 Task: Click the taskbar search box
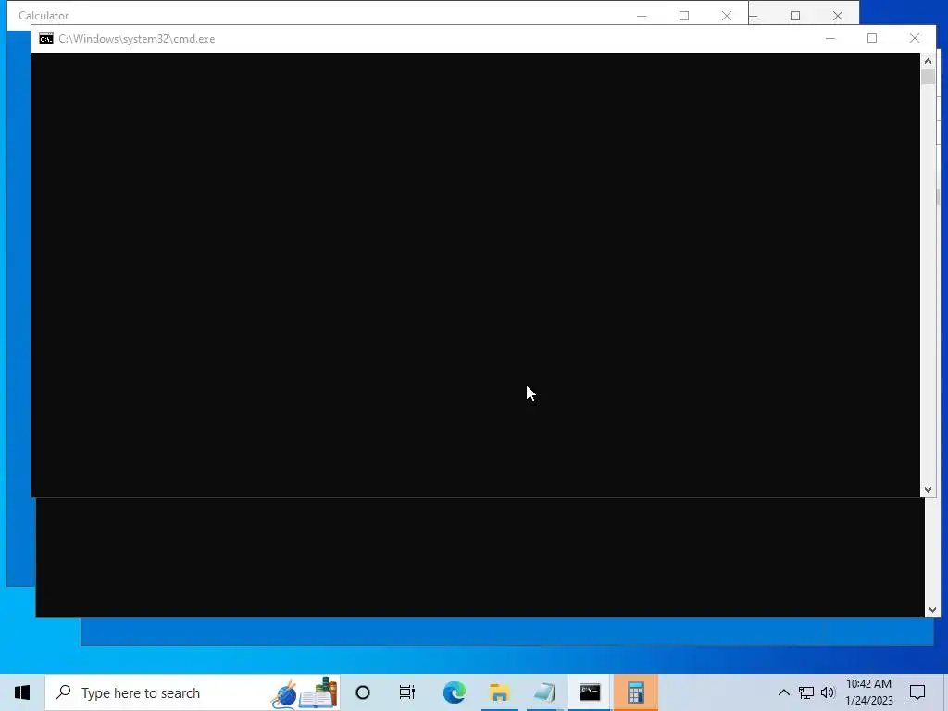(193, 692)
